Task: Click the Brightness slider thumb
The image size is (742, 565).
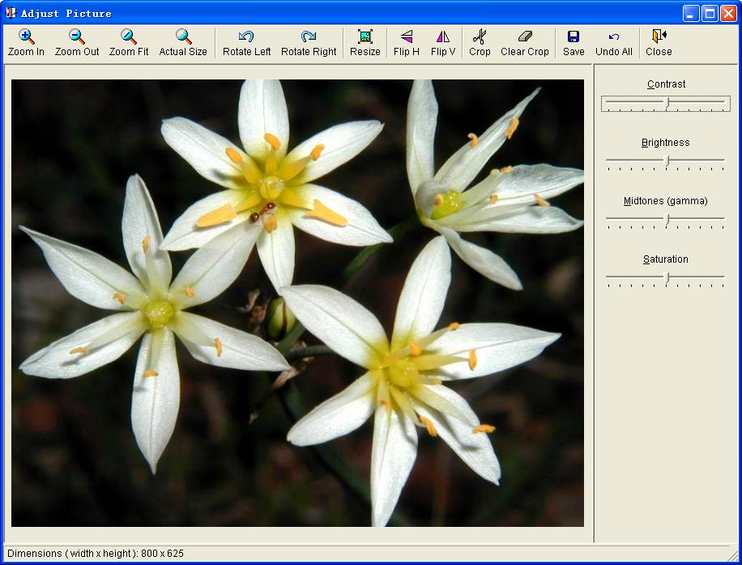Action: [667, 161]
